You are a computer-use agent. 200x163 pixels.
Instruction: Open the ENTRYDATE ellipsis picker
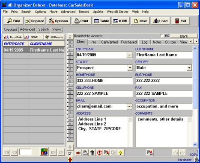tap(130, 55)
